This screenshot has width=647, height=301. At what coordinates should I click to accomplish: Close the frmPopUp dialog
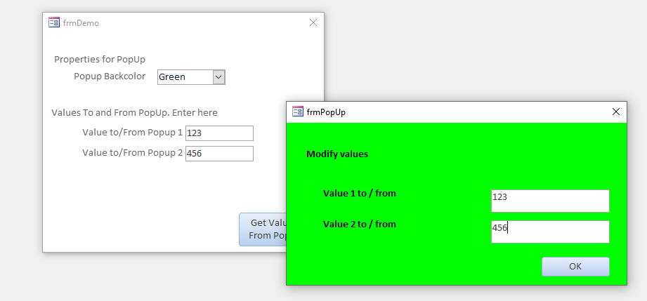pyautogui.click(x=616, y=112)
